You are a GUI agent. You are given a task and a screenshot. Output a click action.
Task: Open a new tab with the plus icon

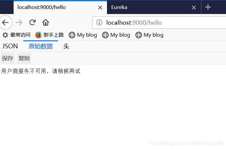[x=208, y=7]
